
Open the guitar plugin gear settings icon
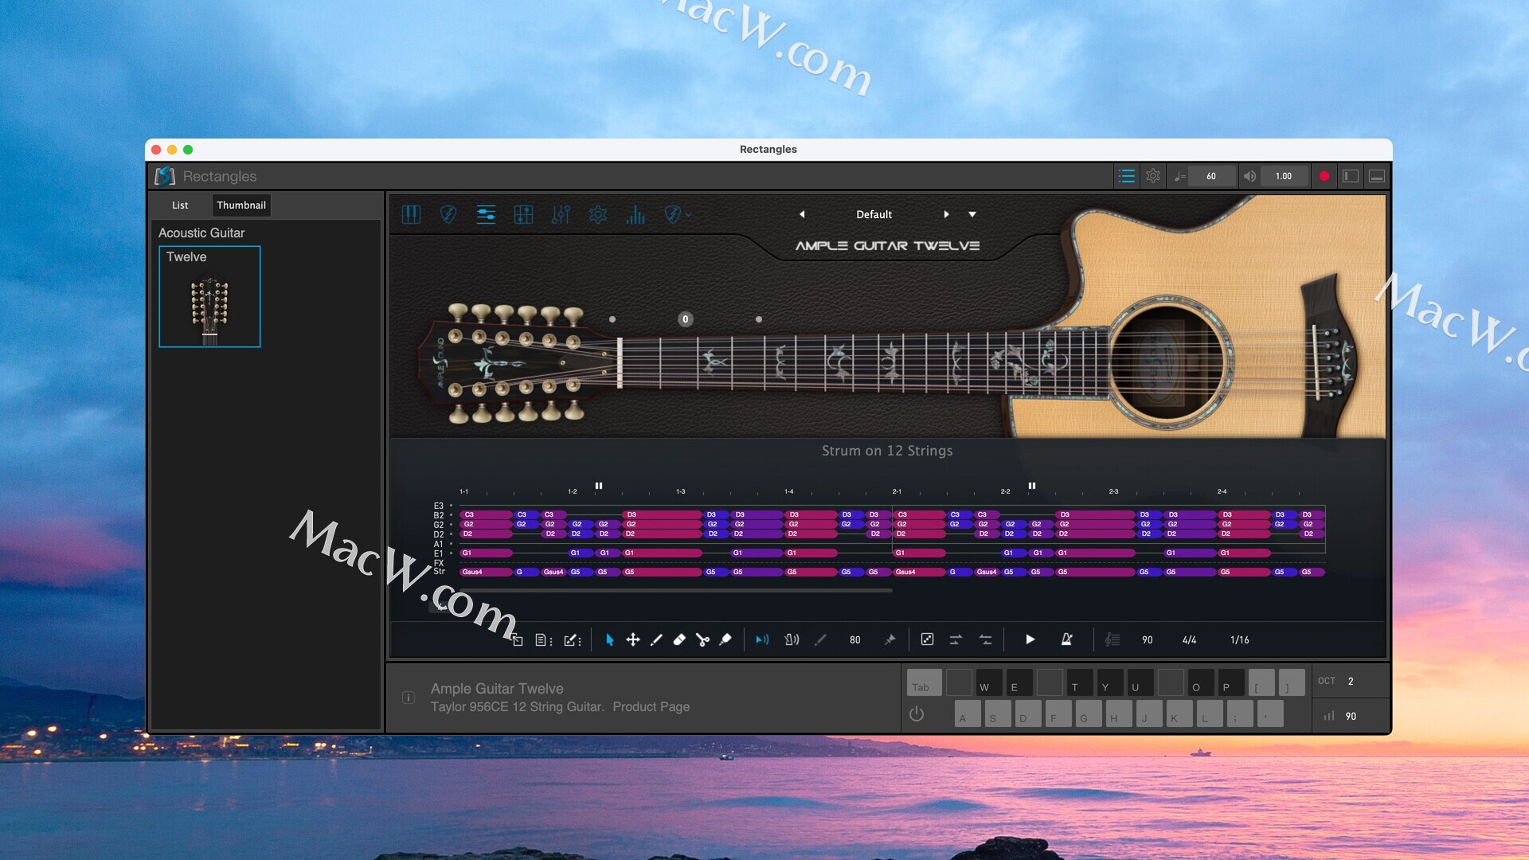click(598, 214)
